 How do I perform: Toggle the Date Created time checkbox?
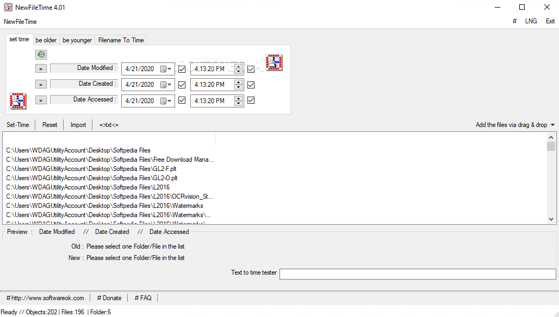(x=251, y=85)
